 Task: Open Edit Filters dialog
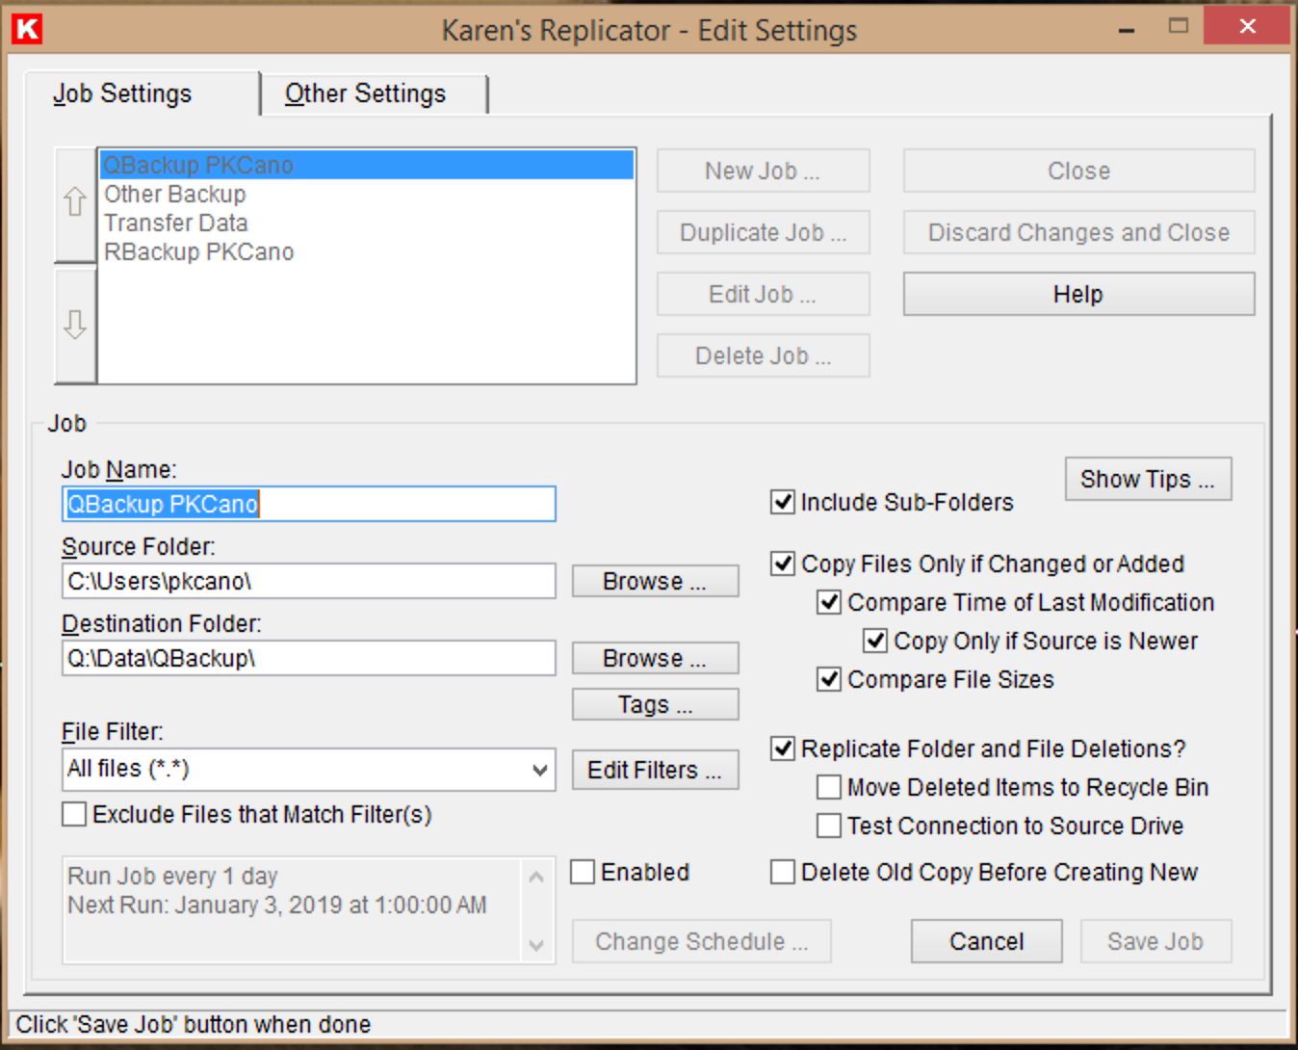click(x=655, y=770)
